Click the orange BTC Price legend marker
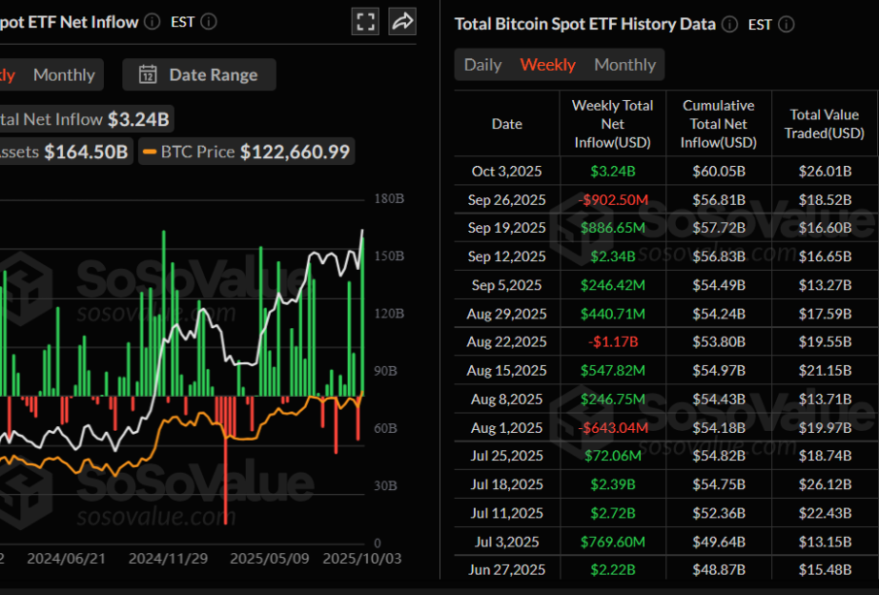 [150, 151]
